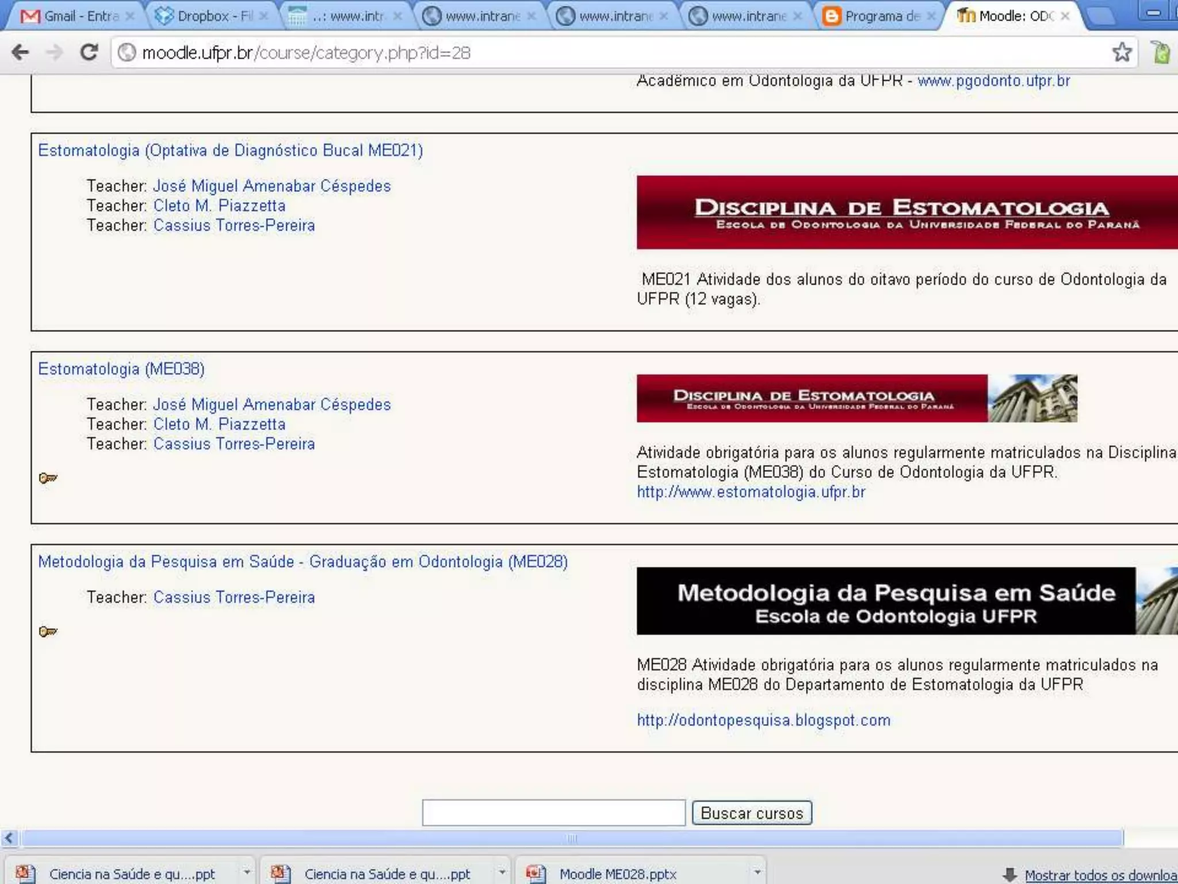1178x884 pixels.
Task: Click the reload page icon
Action: coord(89,52)
